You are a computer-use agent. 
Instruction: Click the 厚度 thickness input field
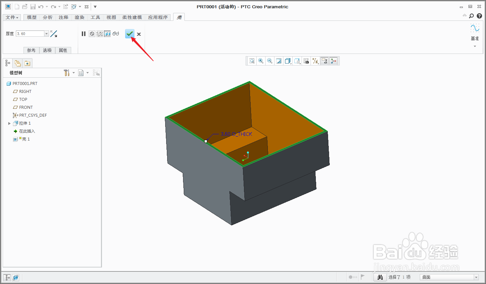coord(30,34)
